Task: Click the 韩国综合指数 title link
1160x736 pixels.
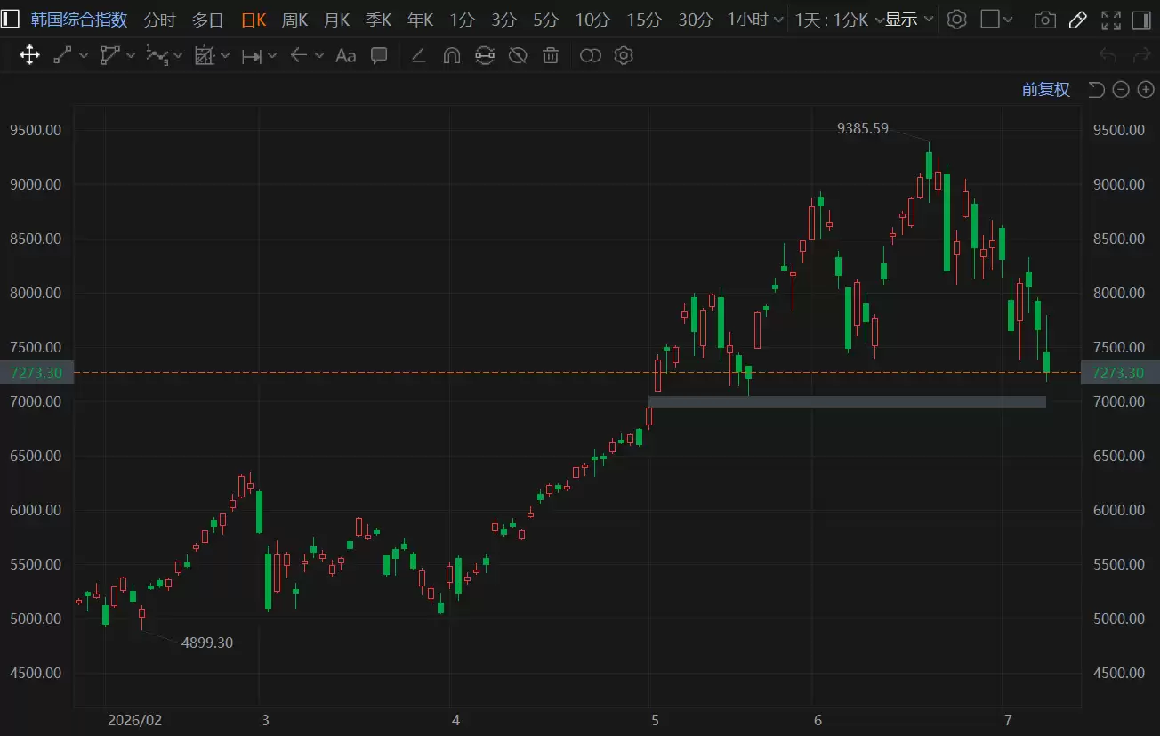Action: coord(79,20)
